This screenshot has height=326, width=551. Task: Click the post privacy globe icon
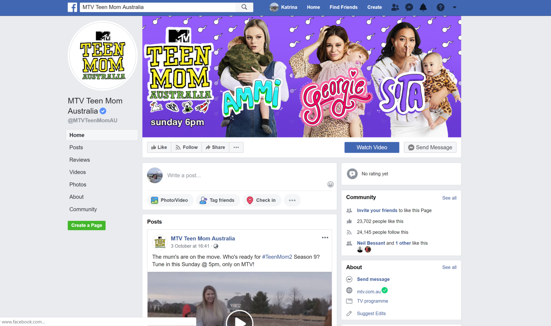[216, 246]
